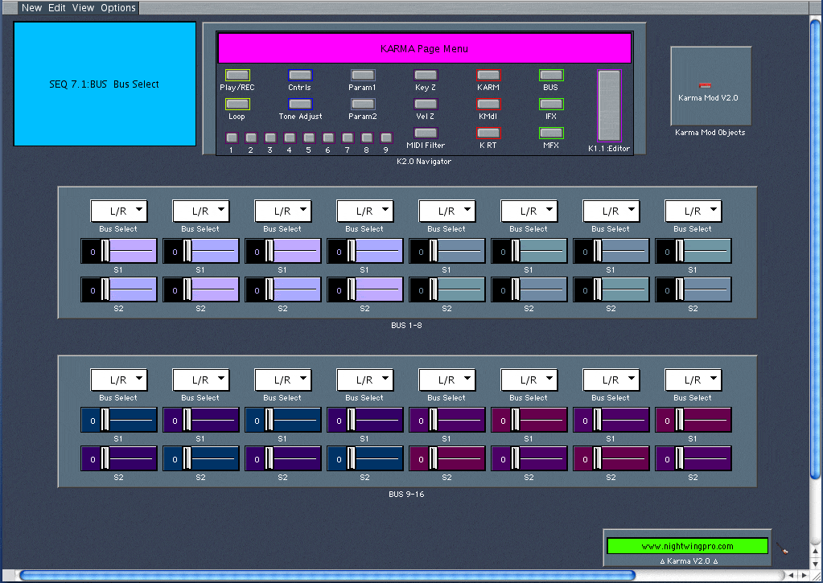
Task: Click the www.nightwingpro.com green link
Action: (687, 546)
